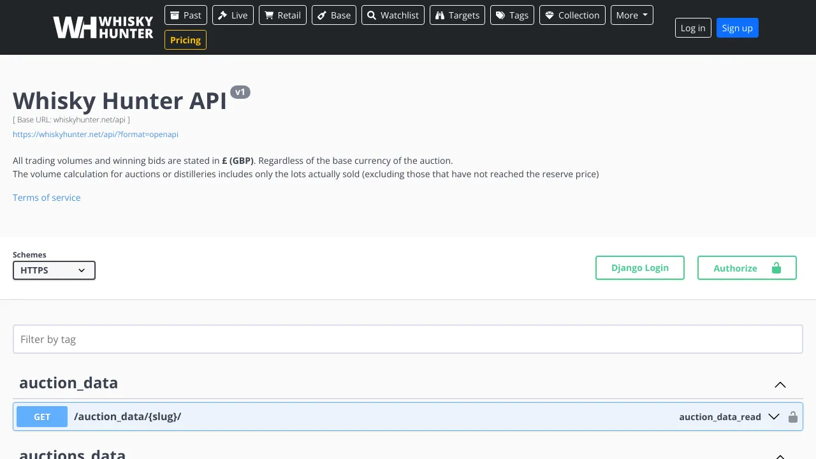Expand the More dropdown menu
This screenshot has height=459, width=816.
pyautogui.click(x=632, y=15)
